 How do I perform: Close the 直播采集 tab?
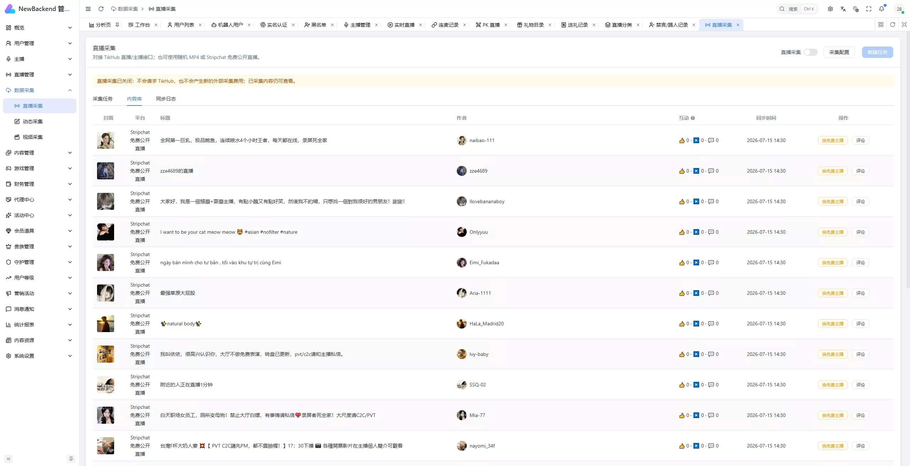point(738,25)
